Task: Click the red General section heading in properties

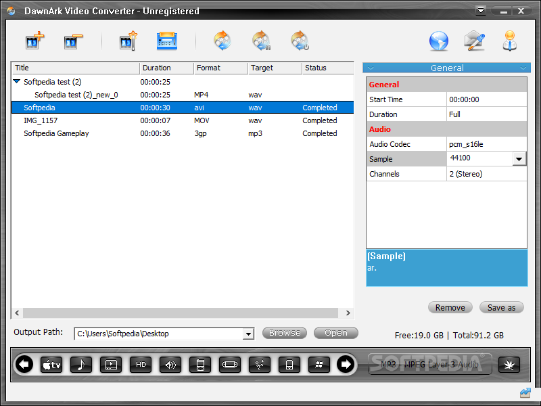Action: [x=383, y=85]
